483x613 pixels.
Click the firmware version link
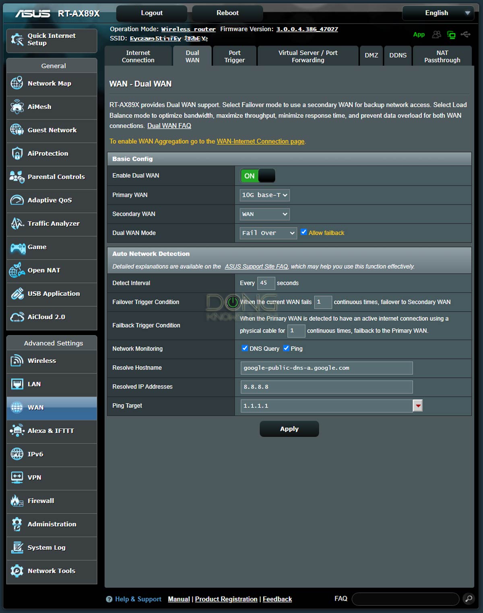pyautogui.click(x=307, y=29)
